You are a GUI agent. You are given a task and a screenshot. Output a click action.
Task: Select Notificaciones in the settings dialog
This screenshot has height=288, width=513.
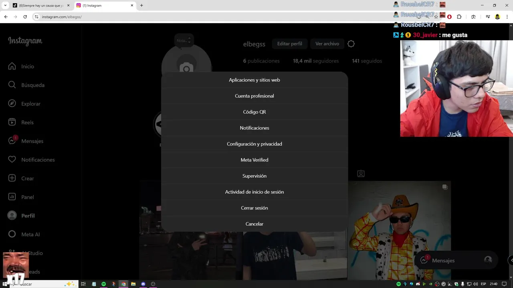coord(254,128)
